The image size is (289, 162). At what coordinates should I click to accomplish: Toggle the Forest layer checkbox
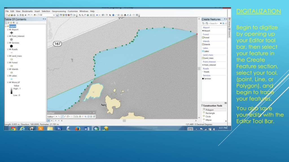pyautogui.click(x=10, y=62)
